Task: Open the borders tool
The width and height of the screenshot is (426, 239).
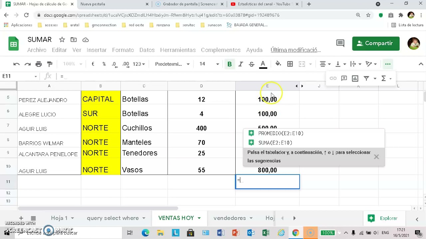Action: pos(290,64)
